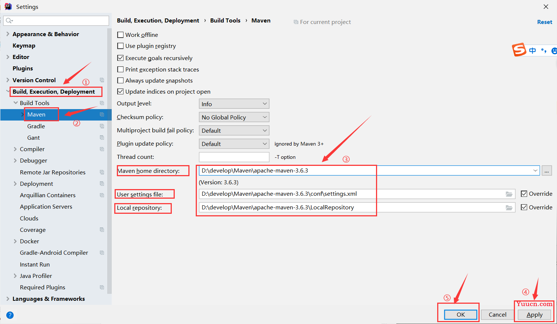557x324 pixels.
Task: Click Build Tools in breadcrumb
Action: (225, 21)
